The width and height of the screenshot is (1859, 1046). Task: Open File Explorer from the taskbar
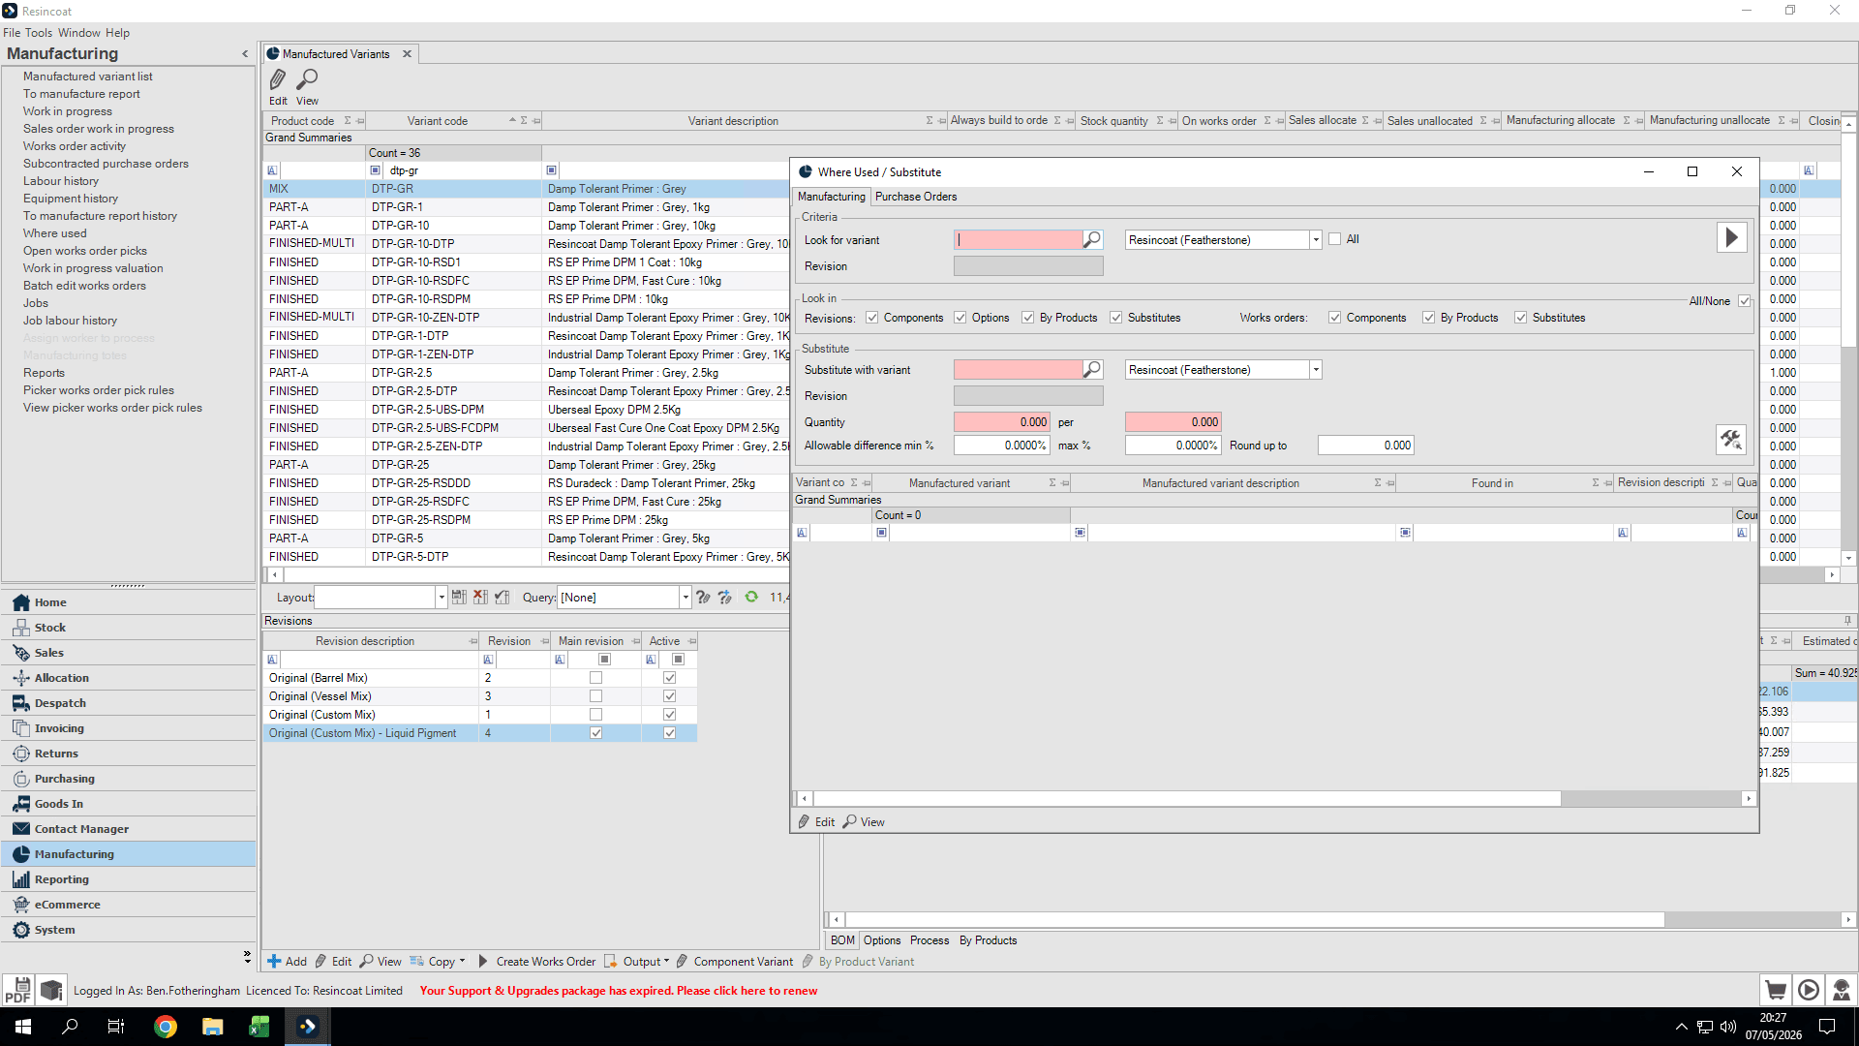point(213,1027)
